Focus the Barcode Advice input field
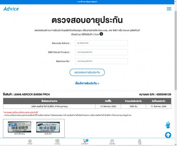 click(101, 43)
